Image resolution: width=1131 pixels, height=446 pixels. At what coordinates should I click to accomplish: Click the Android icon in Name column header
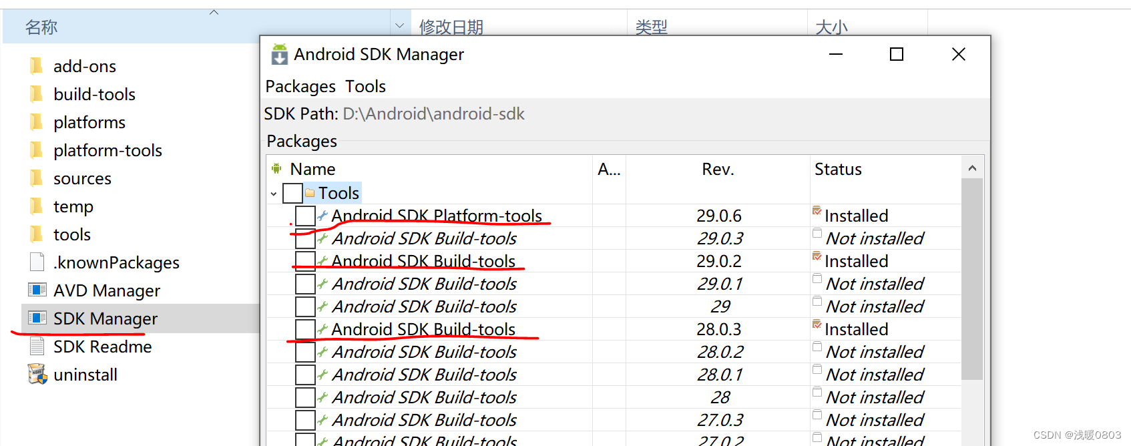(x=276, y=168)
